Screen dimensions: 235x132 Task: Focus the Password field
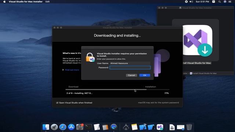pyautogui.click(x=130, y=67)
